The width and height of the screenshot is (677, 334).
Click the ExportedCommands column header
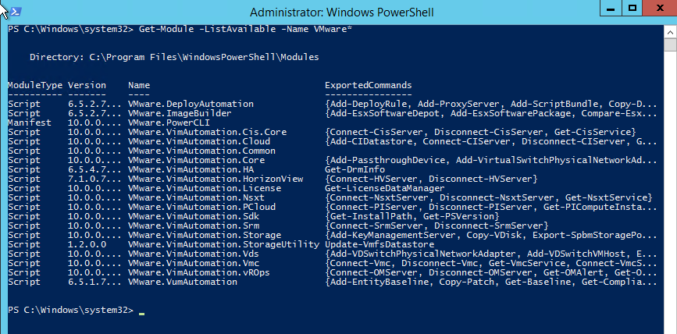tap(368, 84)
